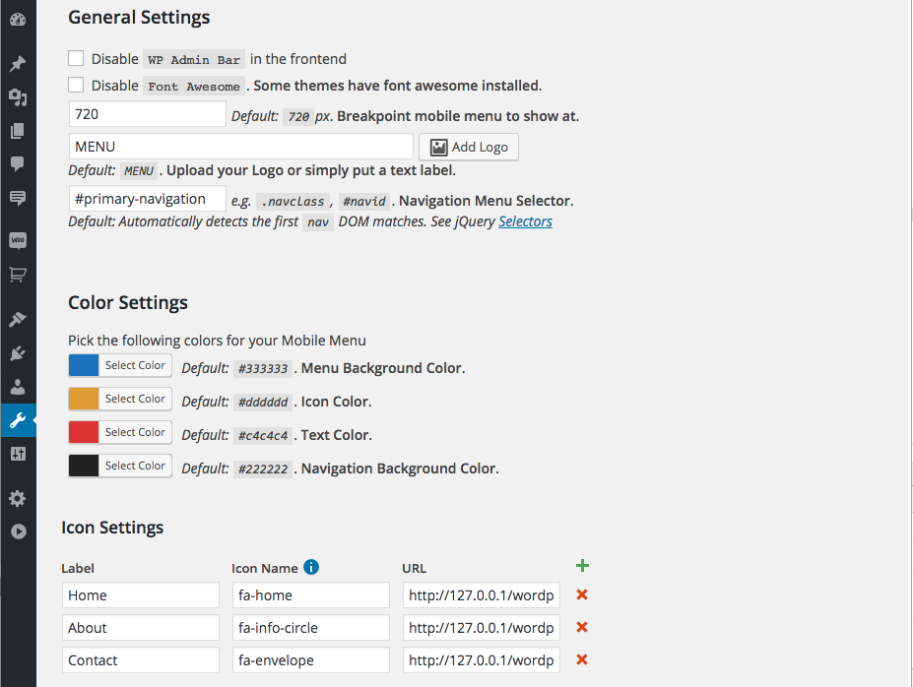Viewport: 913px width, 687px height.
Task: Check the Disable Font Awesome option
Action: tap(76, 86)
